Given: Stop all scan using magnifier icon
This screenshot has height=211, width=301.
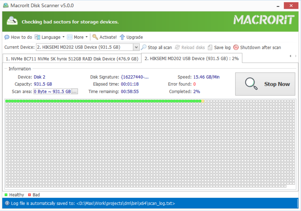Looking at the screenshot, I should 144,47.
